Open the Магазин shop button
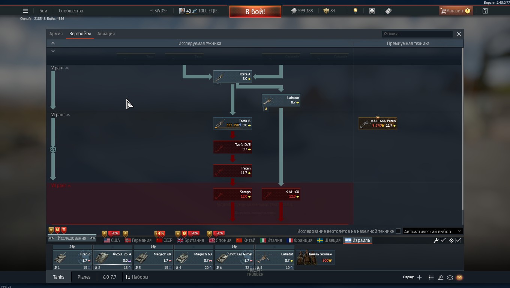This screenshot has width=510, height=288. click(x=455, y=11)
